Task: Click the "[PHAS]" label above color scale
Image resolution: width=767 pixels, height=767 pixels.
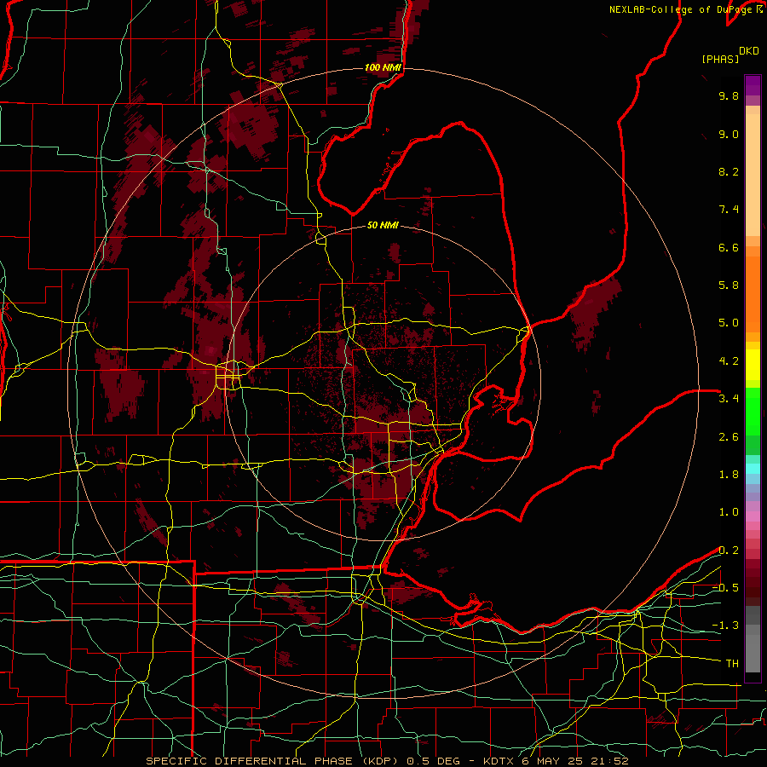Action: click(x=720, y=59)
